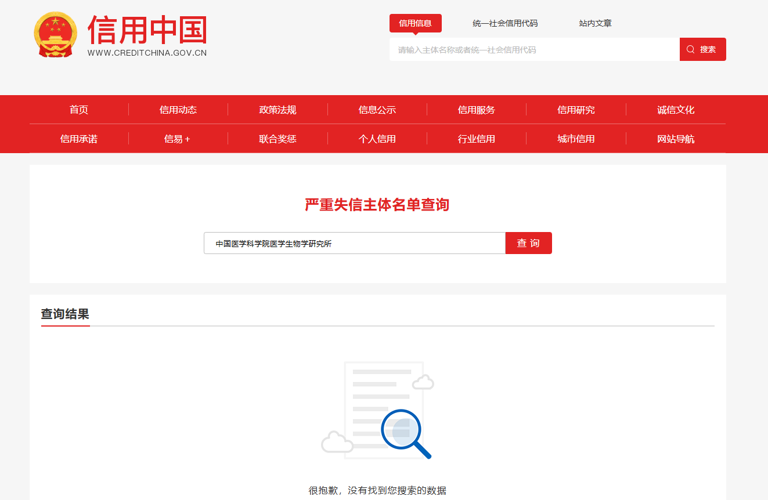Image resolution: width=768 pixels, height=500 pixels.
Task: Open 诚信文化 navigation item
Action: (x=676, y=110)
